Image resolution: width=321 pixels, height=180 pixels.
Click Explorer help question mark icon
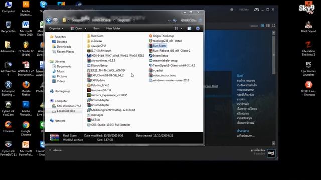[x=198, y=28]
